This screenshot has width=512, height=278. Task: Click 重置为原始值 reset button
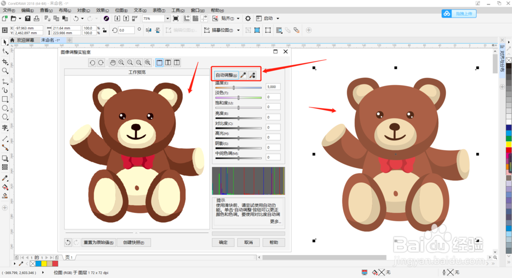coord(98,242)
